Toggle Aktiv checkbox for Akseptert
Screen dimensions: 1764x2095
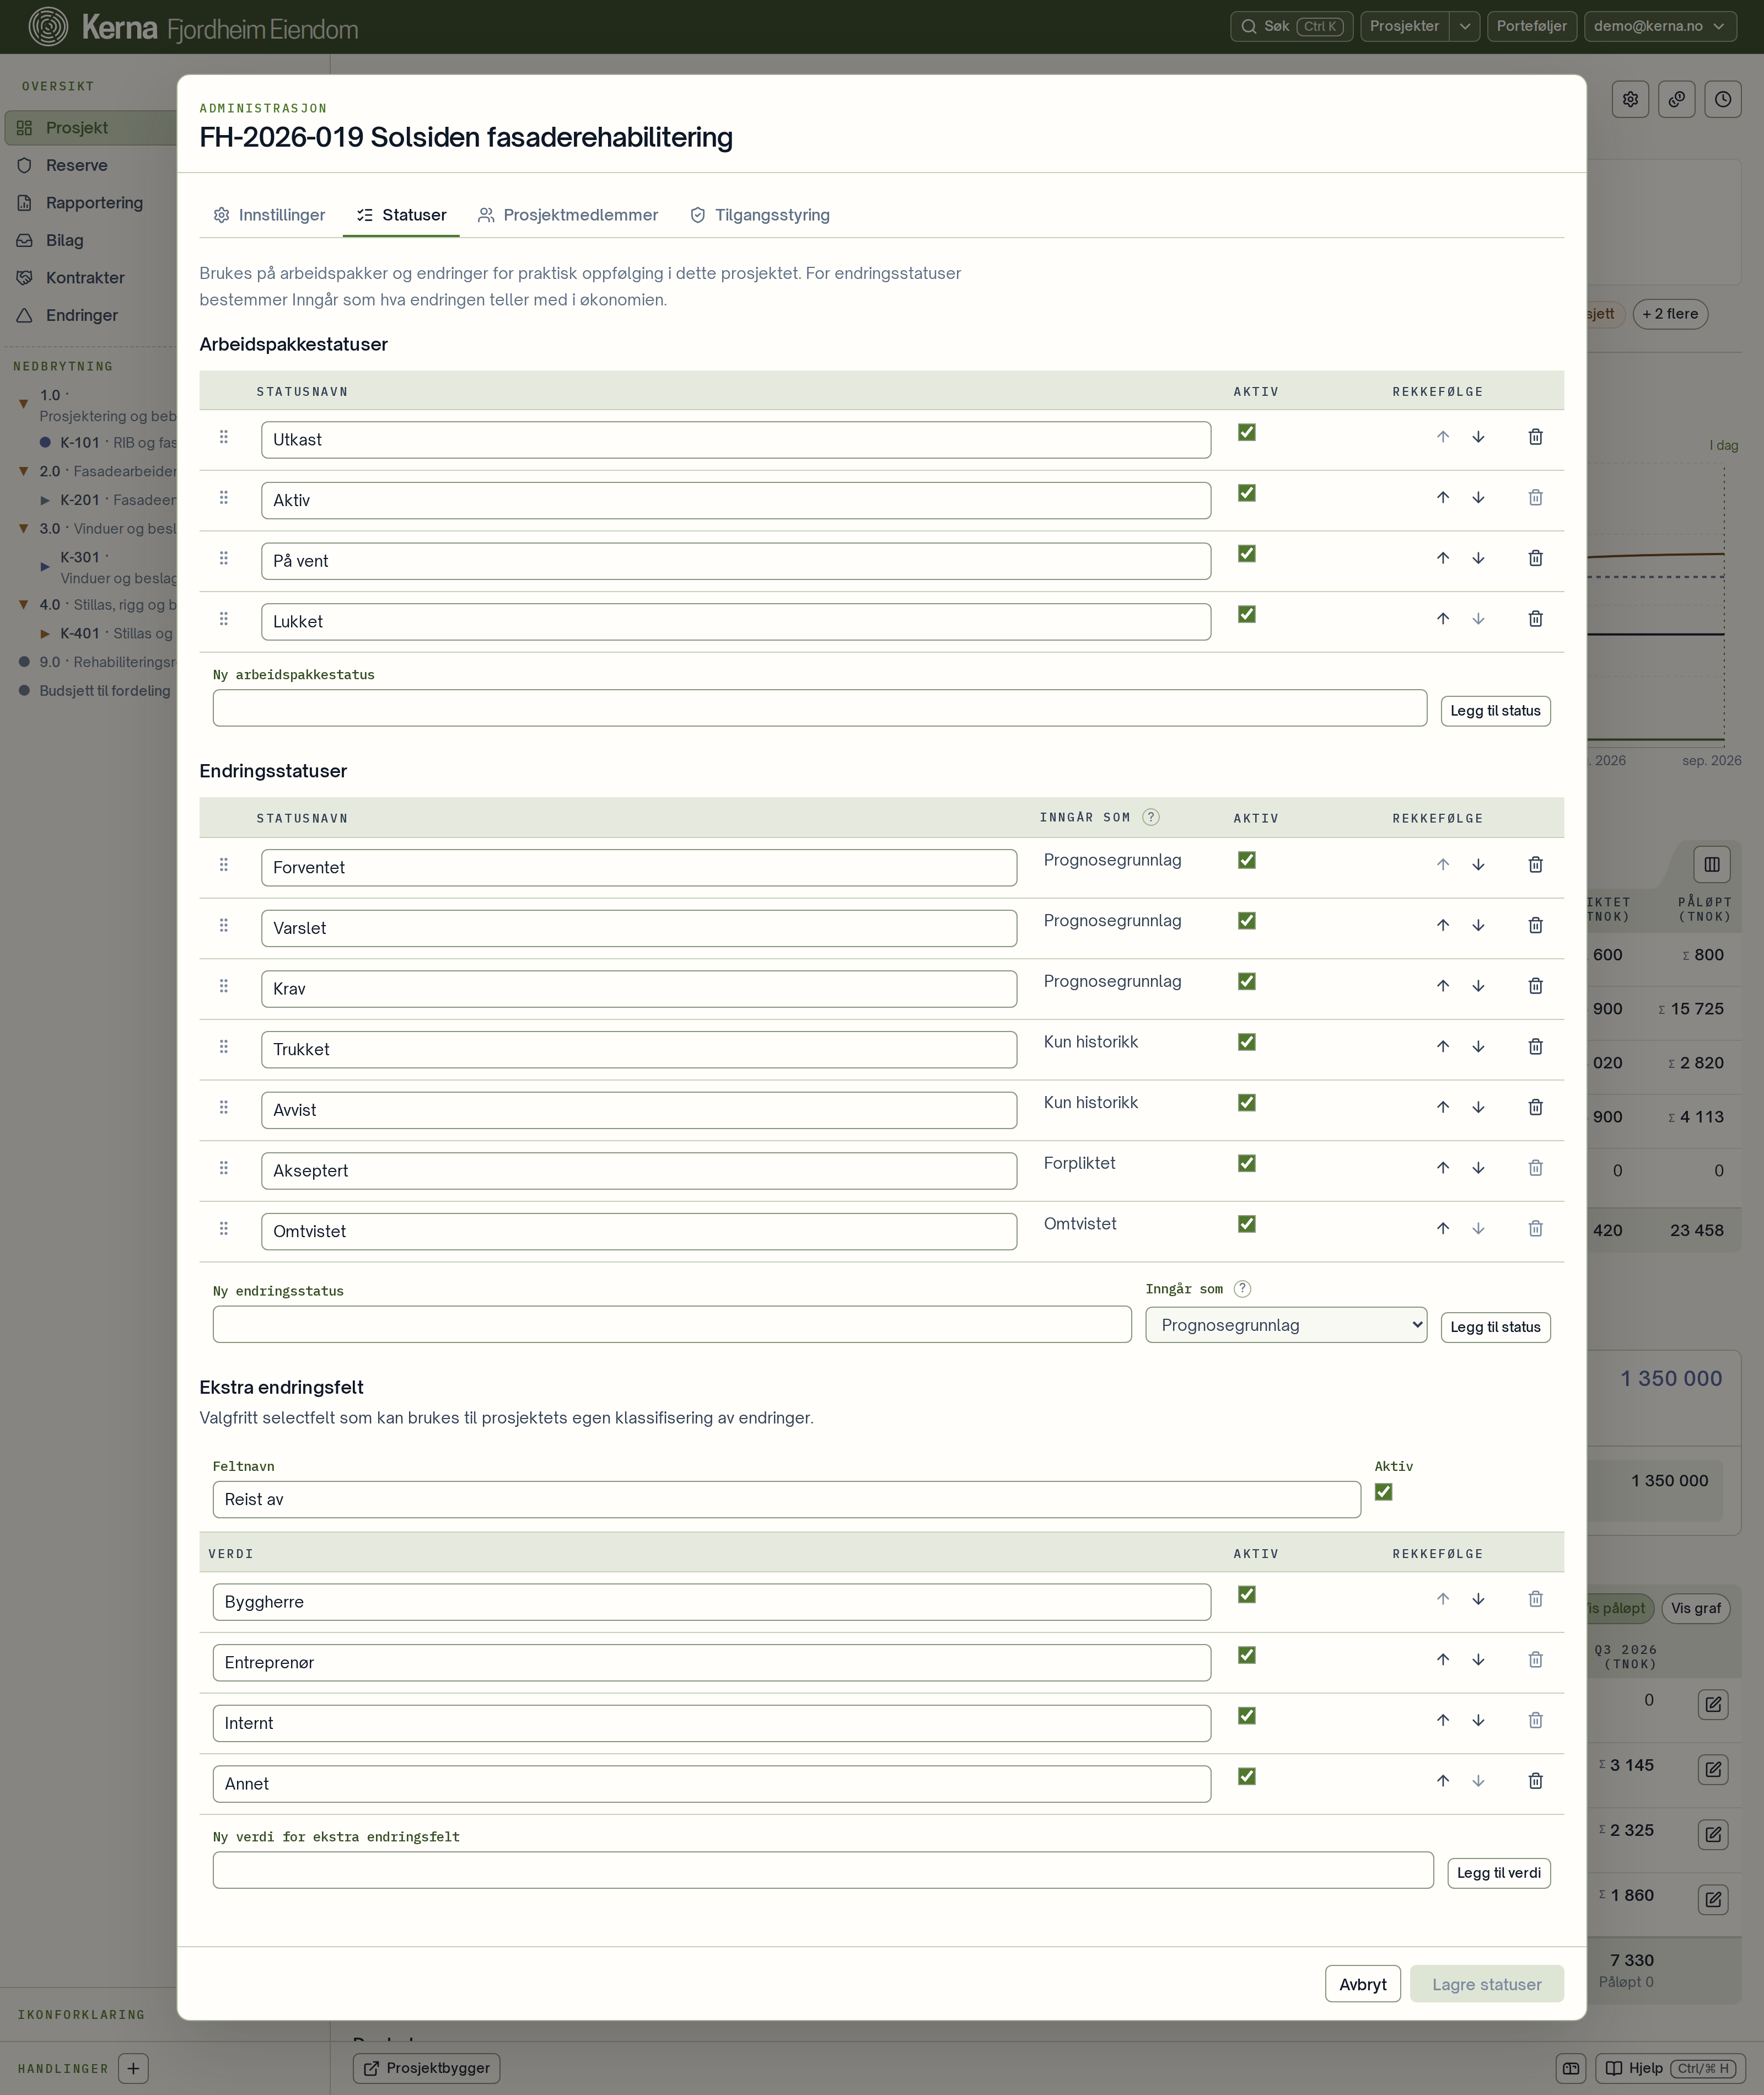[1247, 1163]
